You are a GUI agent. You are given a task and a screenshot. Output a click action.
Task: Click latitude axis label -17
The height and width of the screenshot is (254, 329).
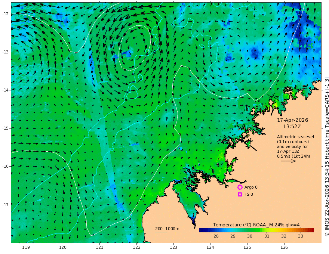point(6,204)
